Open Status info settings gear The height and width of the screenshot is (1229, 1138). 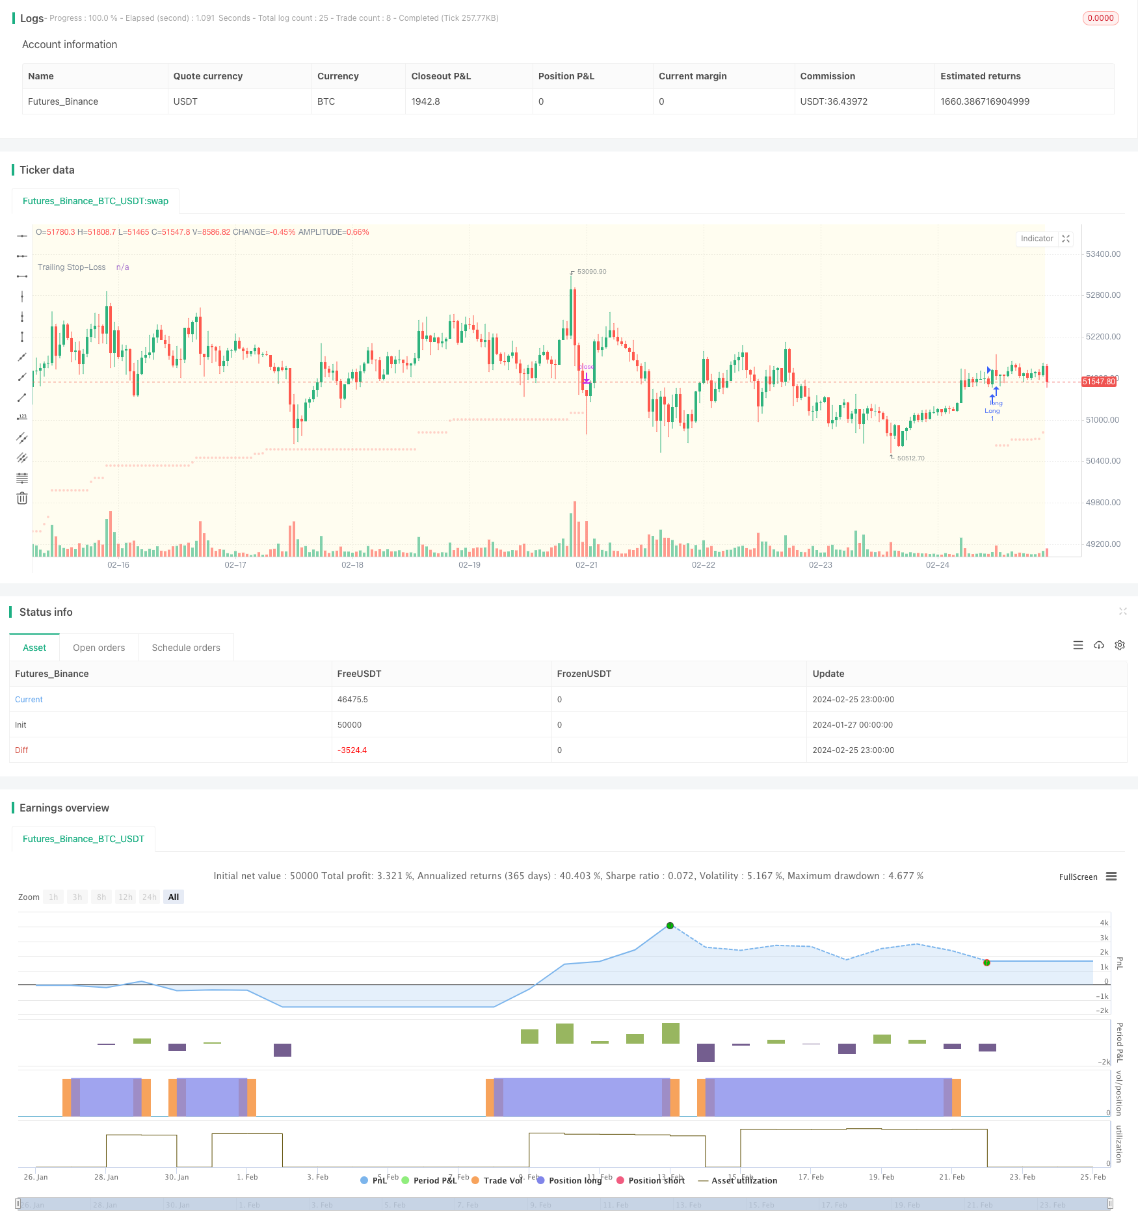tap(1120, 645)
